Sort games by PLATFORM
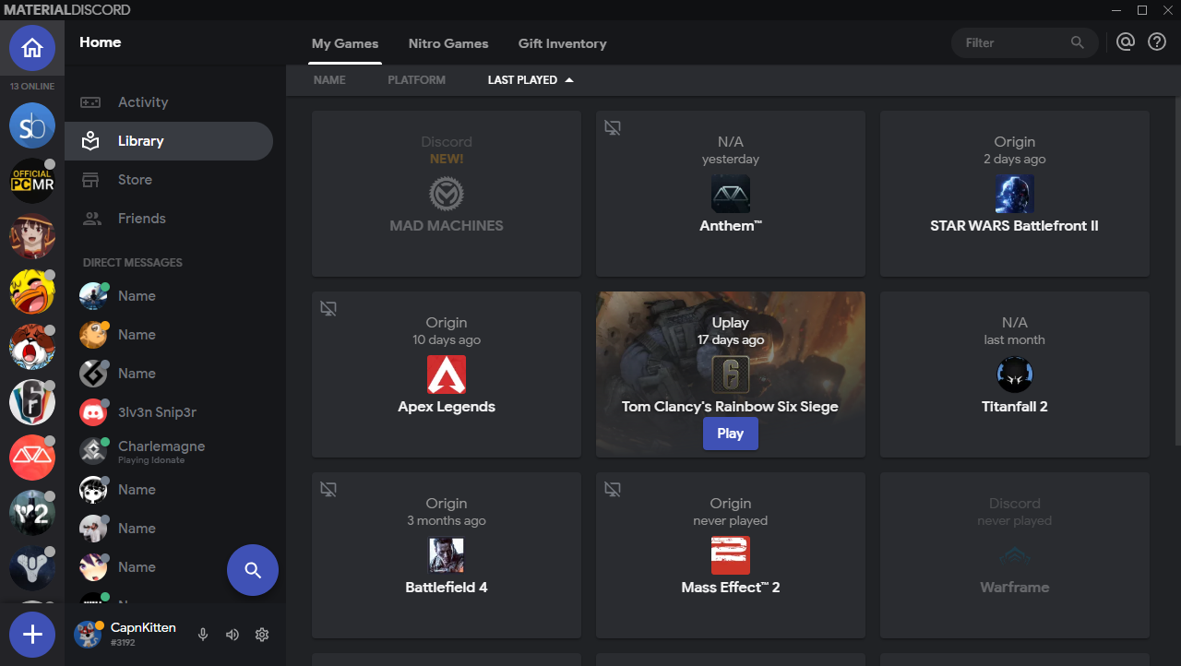This screenshot has width=1181, height=666. (416, 79)
